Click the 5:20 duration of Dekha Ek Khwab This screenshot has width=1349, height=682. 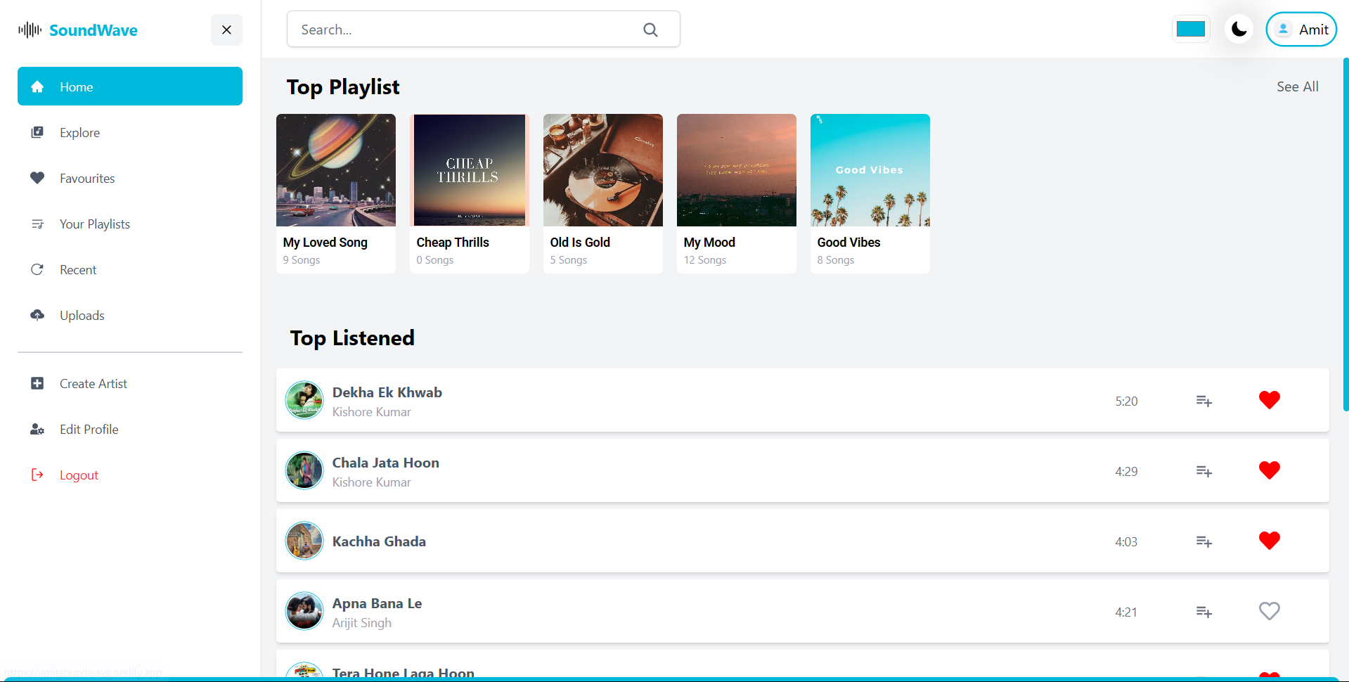click(x=1126, y=401)
